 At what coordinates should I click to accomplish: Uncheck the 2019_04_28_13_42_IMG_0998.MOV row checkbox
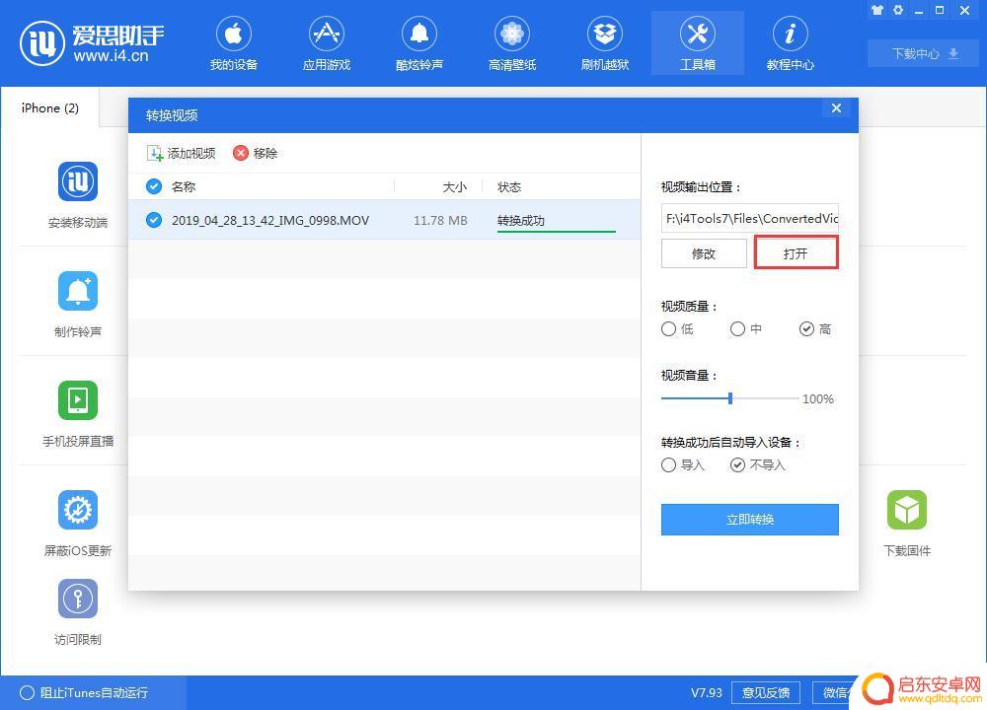pos(154,220)
